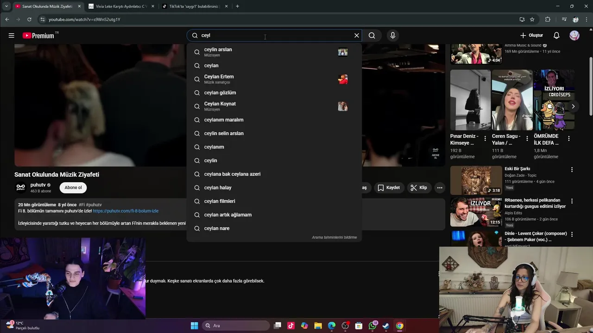Open options for 'Ceren Sagu - Yalan' short
Screen dimensions: 593x333
(x=527, y=138)
